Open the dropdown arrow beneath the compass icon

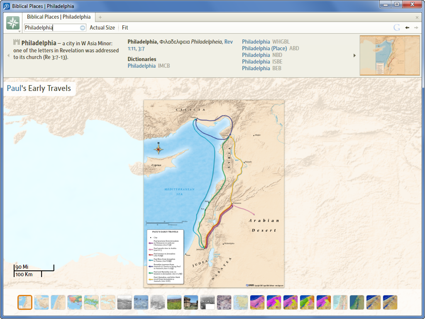click(x=20, y=32)
